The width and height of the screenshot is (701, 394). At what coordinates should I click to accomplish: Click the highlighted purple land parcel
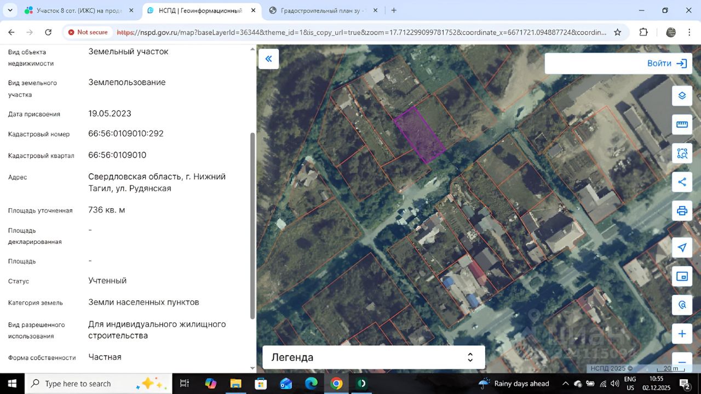[419, 135]
